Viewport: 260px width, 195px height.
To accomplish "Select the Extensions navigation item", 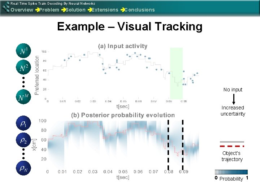I will click(105, 10).
